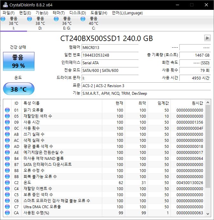This screenshot has width=214, height=220.
Task: Click the 기능 field listing S.M.A.R.T., APM, NCQ
Action: coord(146,93)
